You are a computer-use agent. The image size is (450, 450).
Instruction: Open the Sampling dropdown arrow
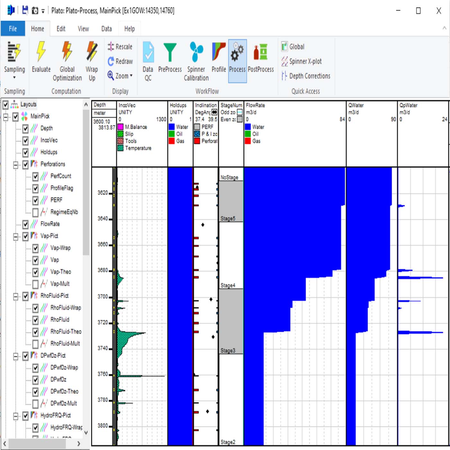[14, 77]
